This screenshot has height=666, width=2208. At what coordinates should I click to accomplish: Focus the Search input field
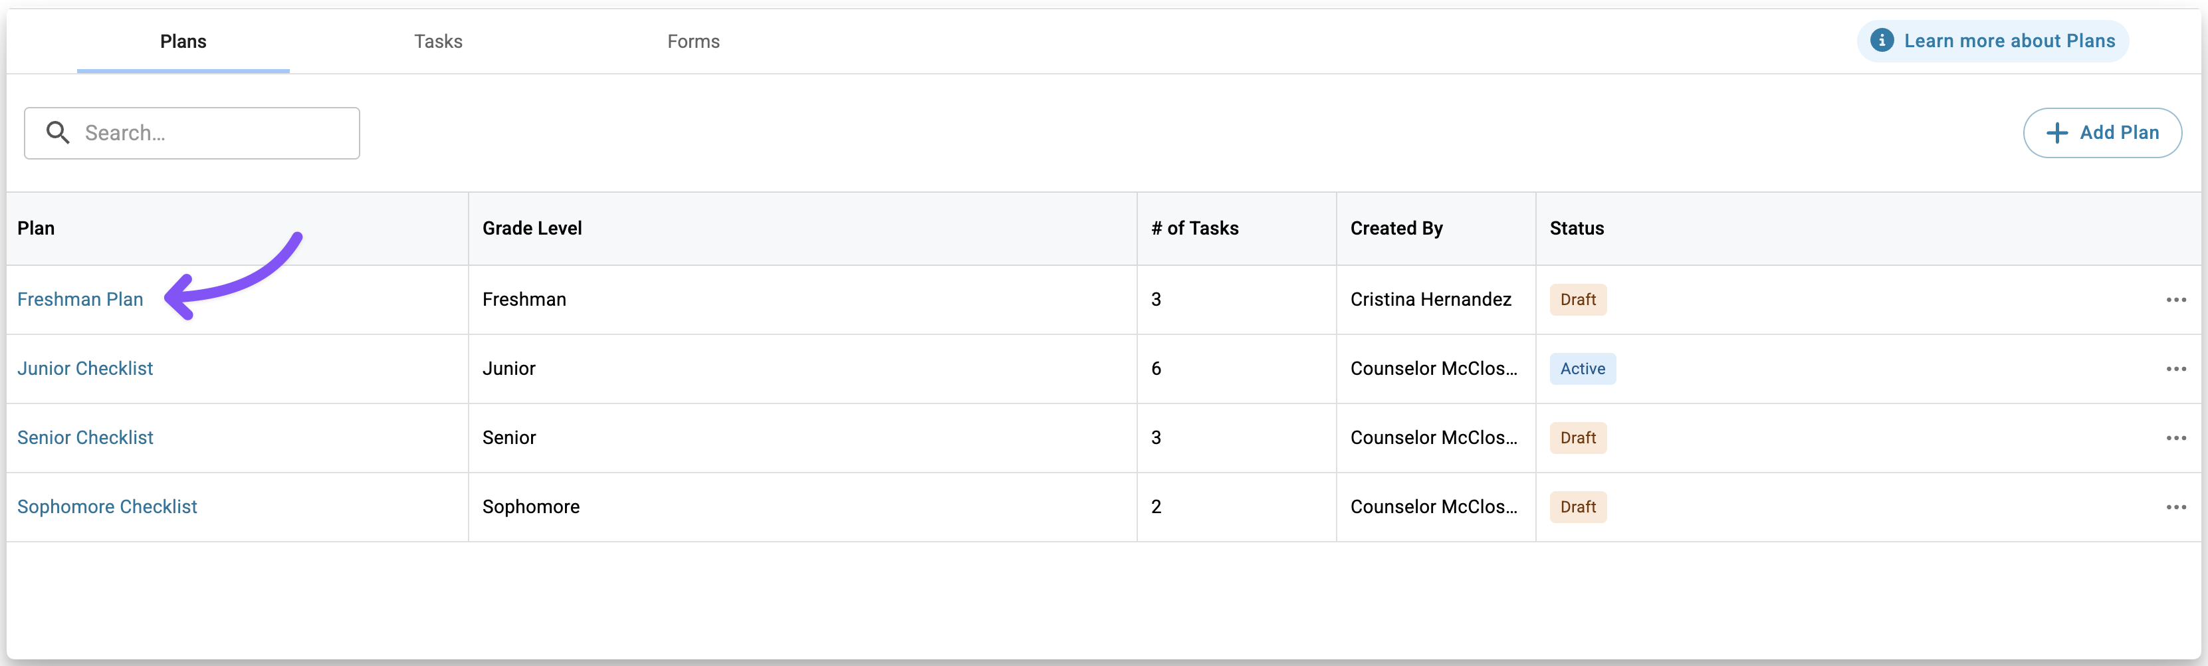click(x=192, y=133)
